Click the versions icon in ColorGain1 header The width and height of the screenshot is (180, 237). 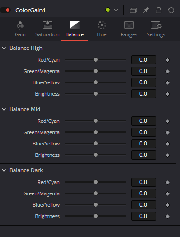pos(133,10)
